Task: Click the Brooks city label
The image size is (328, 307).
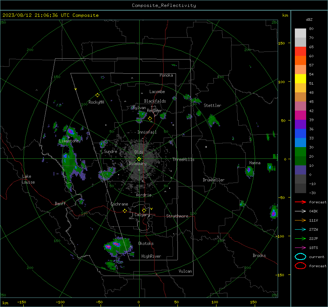Action: [x=259, y=256]
